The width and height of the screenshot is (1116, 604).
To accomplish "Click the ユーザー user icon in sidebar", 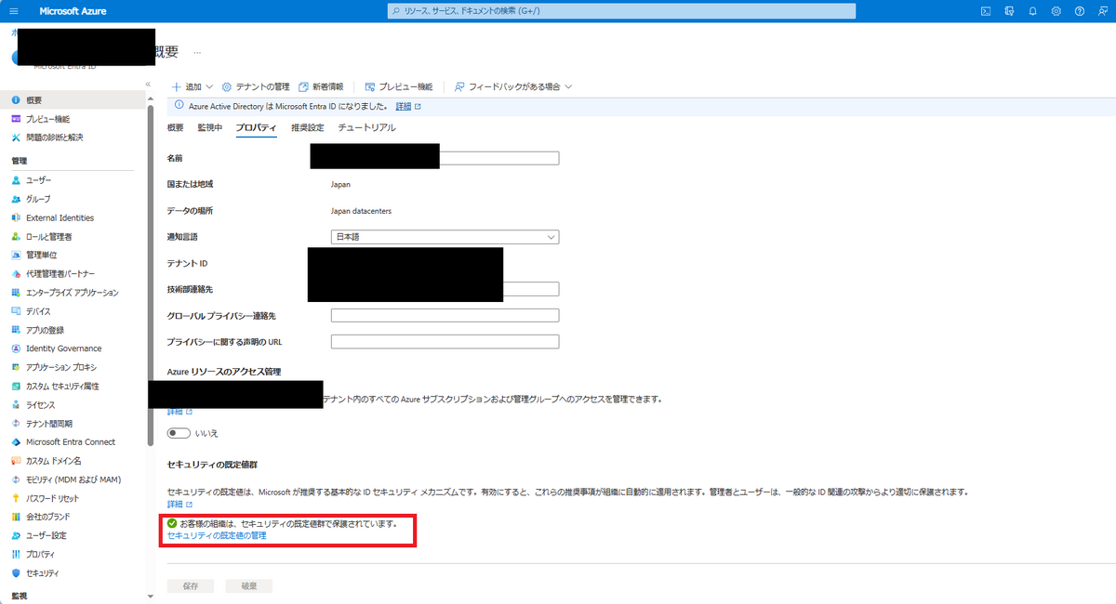I will pos(16,180).
